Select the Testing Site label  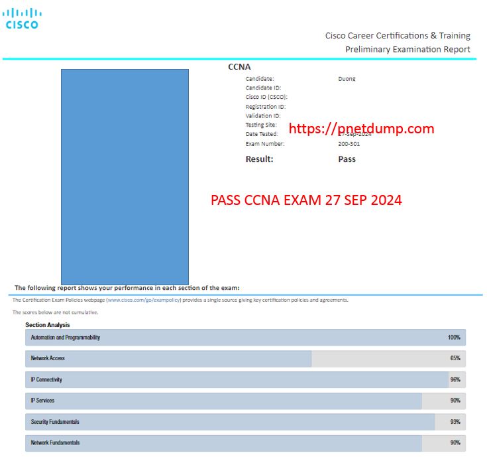261,125
